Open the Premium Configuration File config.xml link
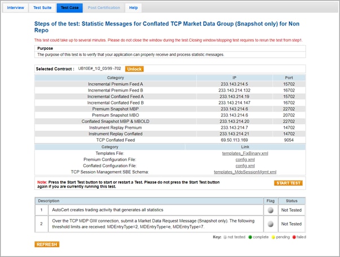Image resolution: width=340 pixels, height=257 pixels. [x=245, y=159]
